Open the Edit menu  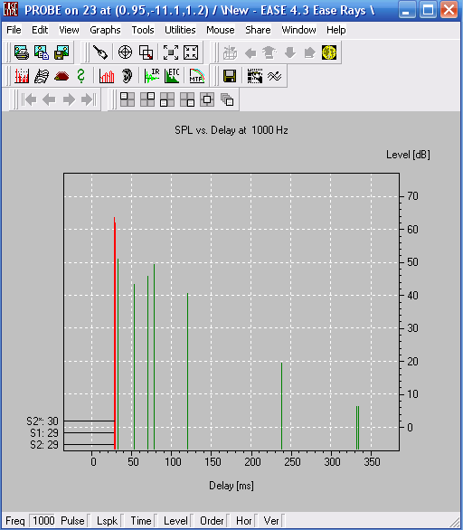pos(40,30)
